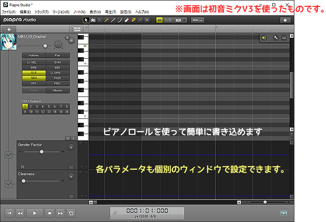Click the X delete tool
326x222 pixels.
pos(147,20)
